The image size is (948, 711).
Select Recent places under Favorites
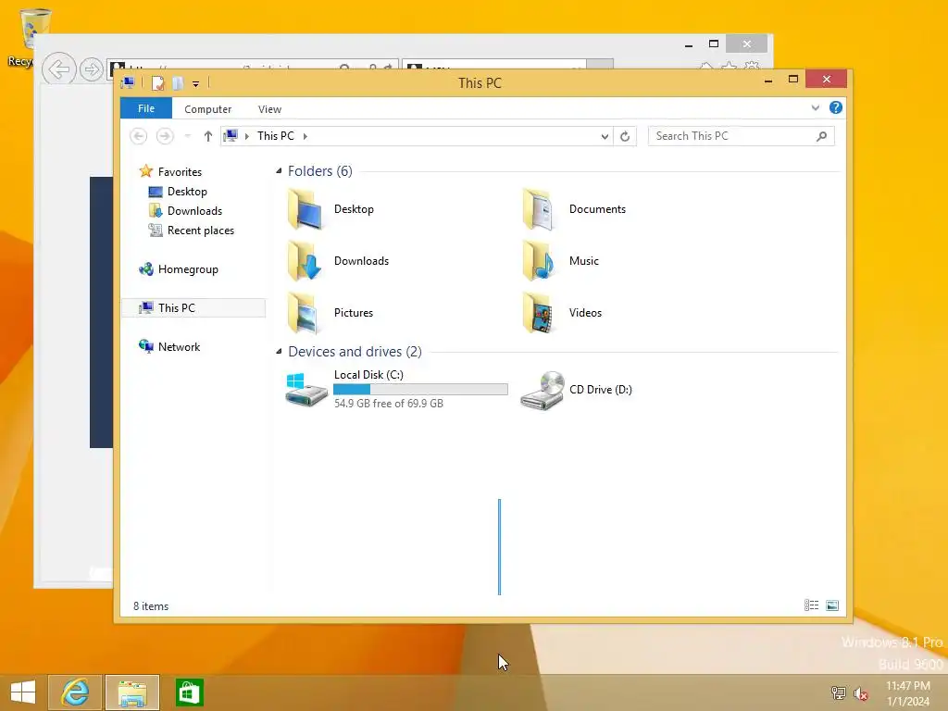(201, 231)
